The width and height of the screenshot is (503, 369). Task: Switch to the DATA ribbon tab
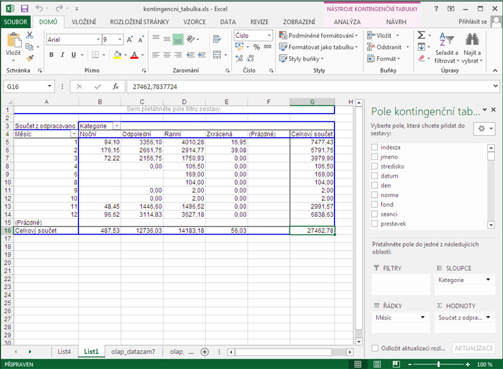[228, 22]
